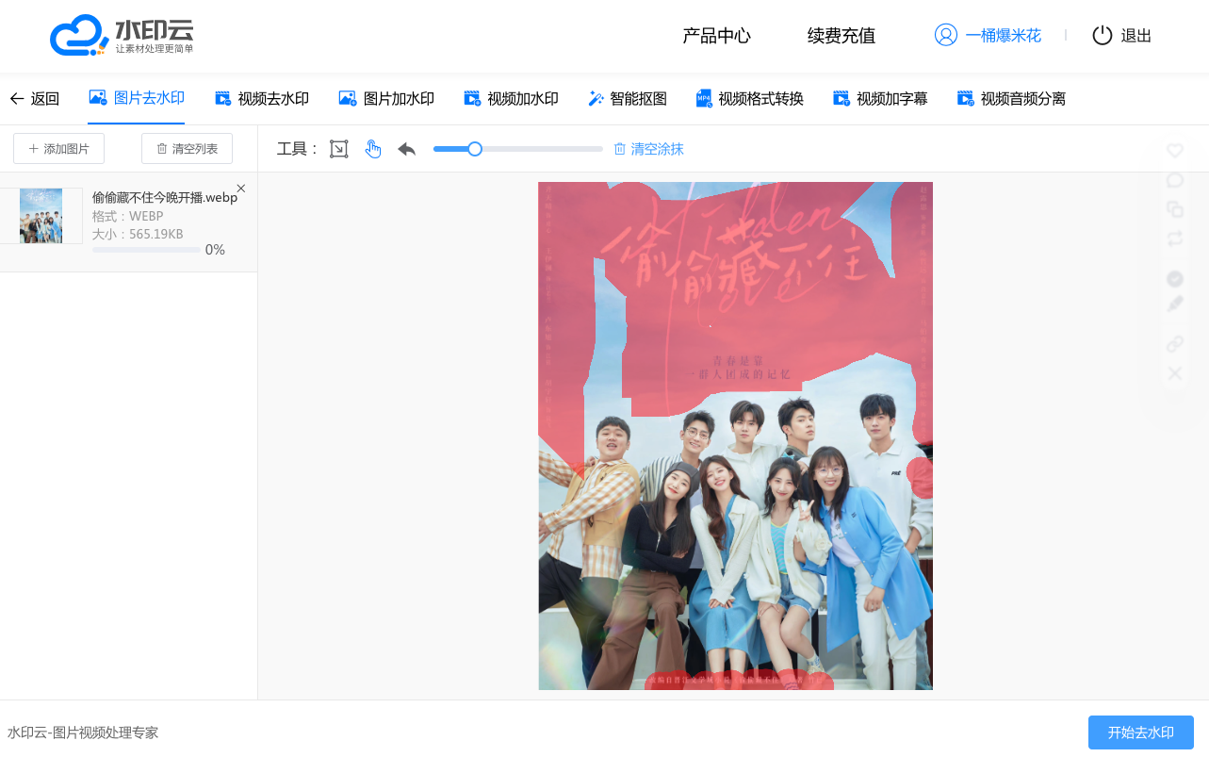The height and width of the screenshot is (757, 1209).
Task: Click the right end of the brush size slider
Action: 600,149
